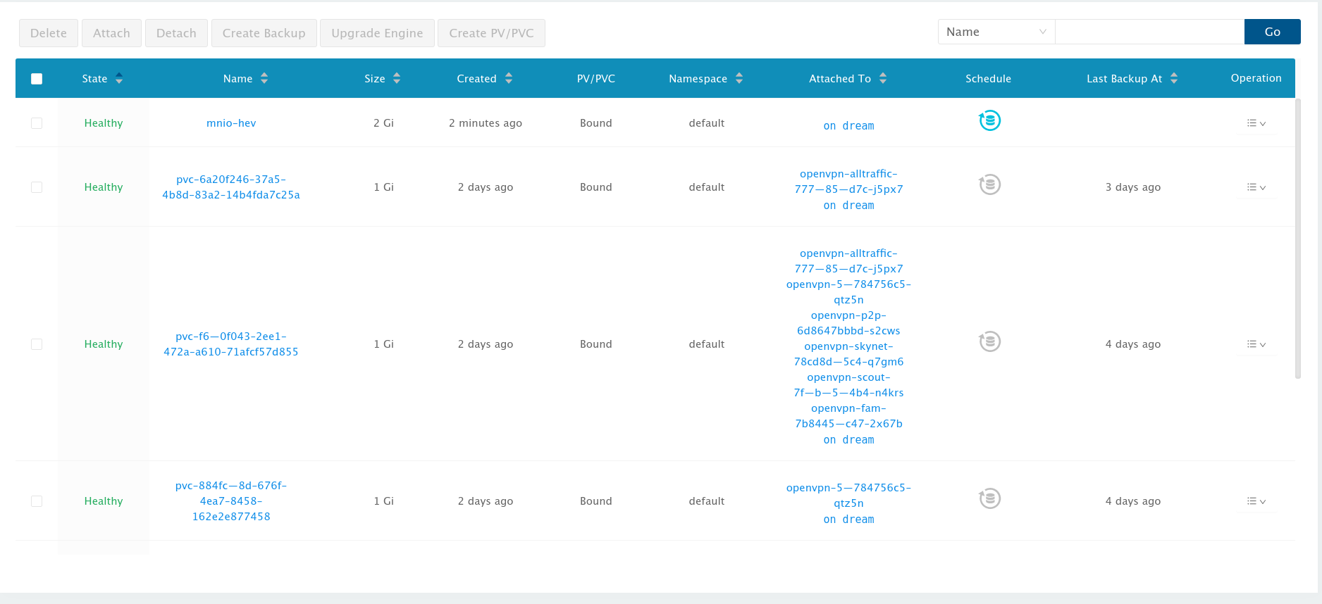Click the Delete button

[49, 33]
